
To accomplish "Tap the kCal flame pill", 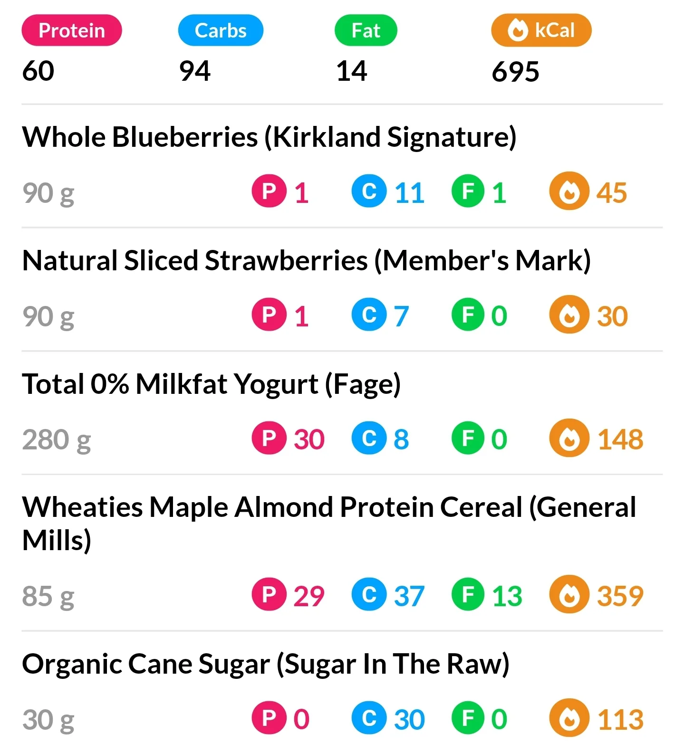I will (x=541, y=30).
